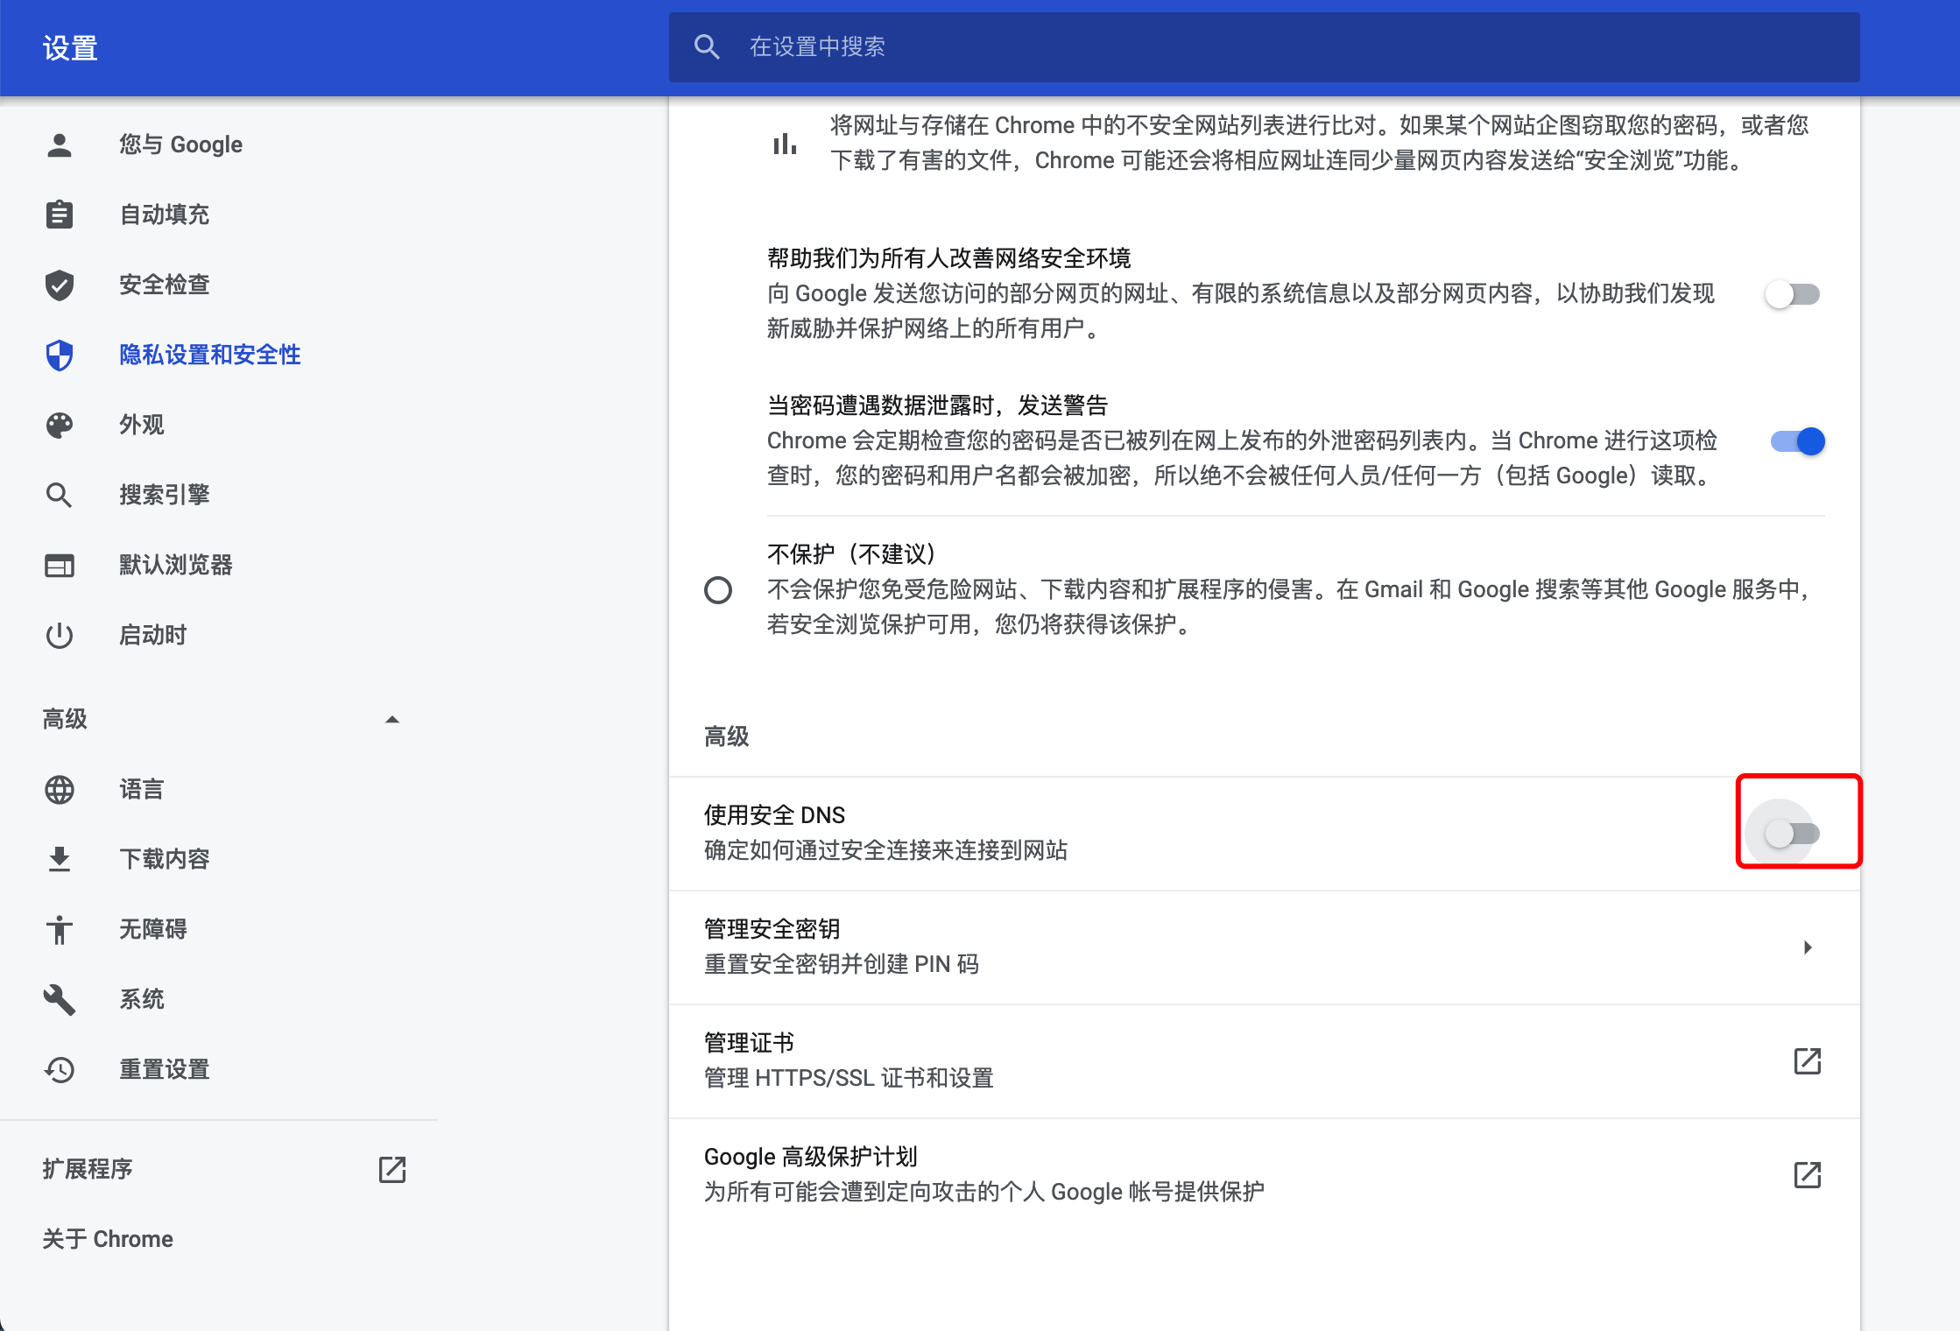Click the wrench icon for 系统
This screenshot has width=1960, height=1331.
[60, 999]
